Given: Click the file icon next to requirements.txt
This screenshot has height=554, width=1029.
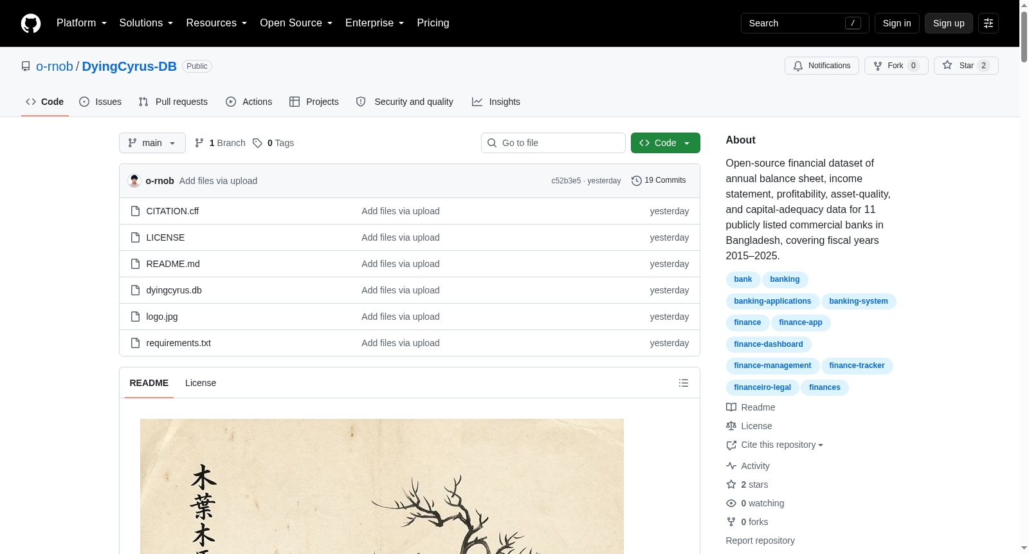Looking at the screenshot, I should click(x=135, y=343).
